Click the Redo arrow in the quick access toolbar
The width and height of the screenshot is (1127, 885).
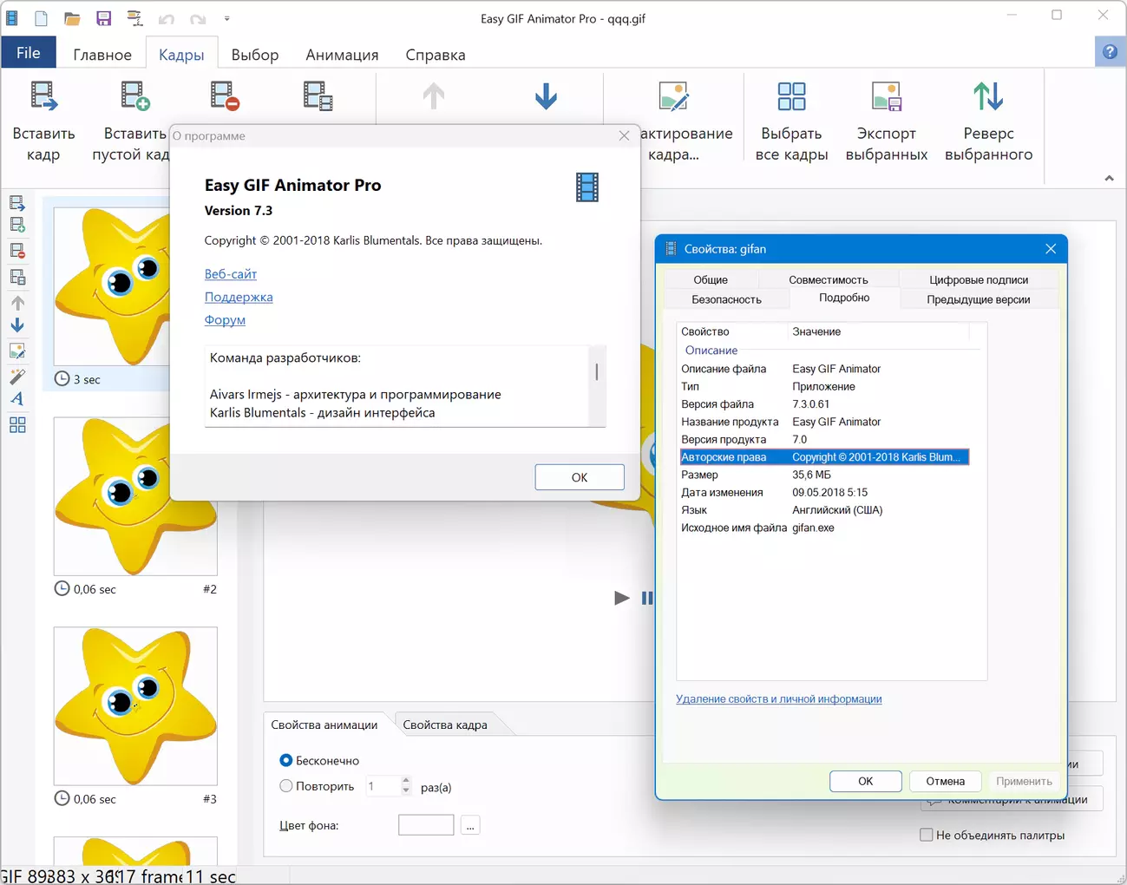[198, 19]
